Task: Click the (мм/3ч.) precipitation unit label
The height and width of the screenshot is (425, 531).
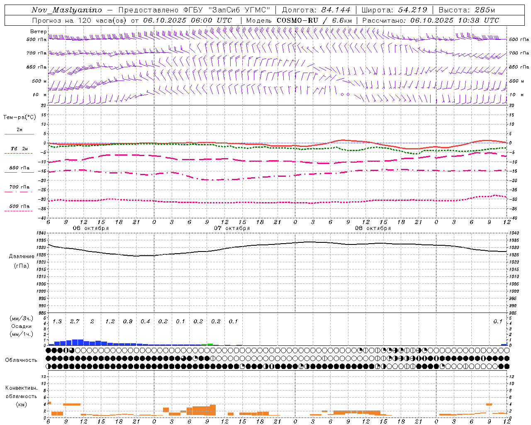Action: coord(22,318)
